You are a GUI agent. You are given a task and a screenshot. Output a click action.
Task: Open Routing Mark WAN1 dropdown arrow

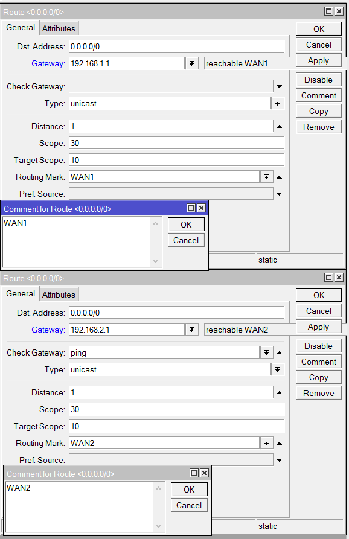coord(266,177)
